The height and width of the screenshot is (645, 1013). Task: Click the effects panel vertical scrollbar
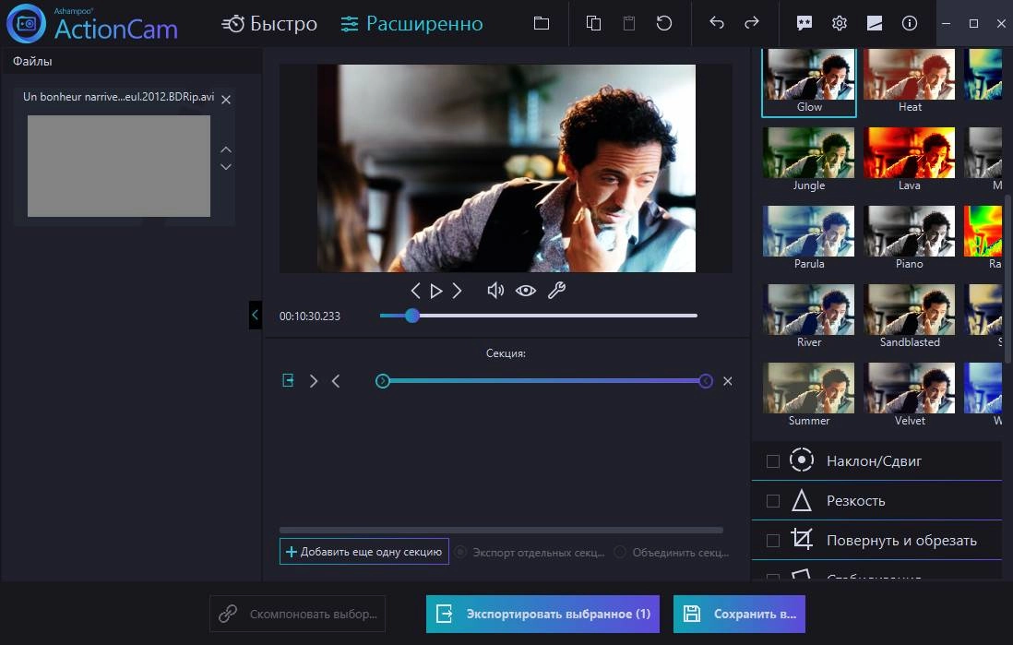click(1007, 278)
